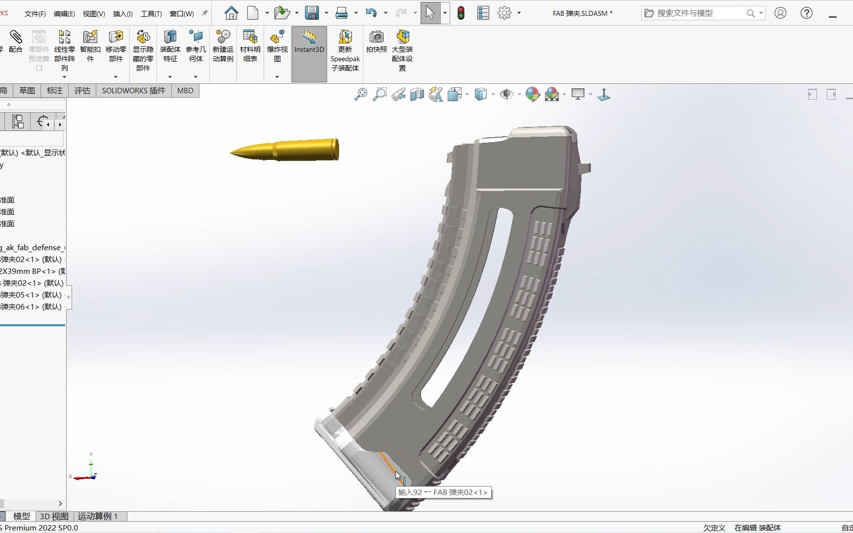Print the document icon
The height and width of the screenshot is (533, 853).
342,13
